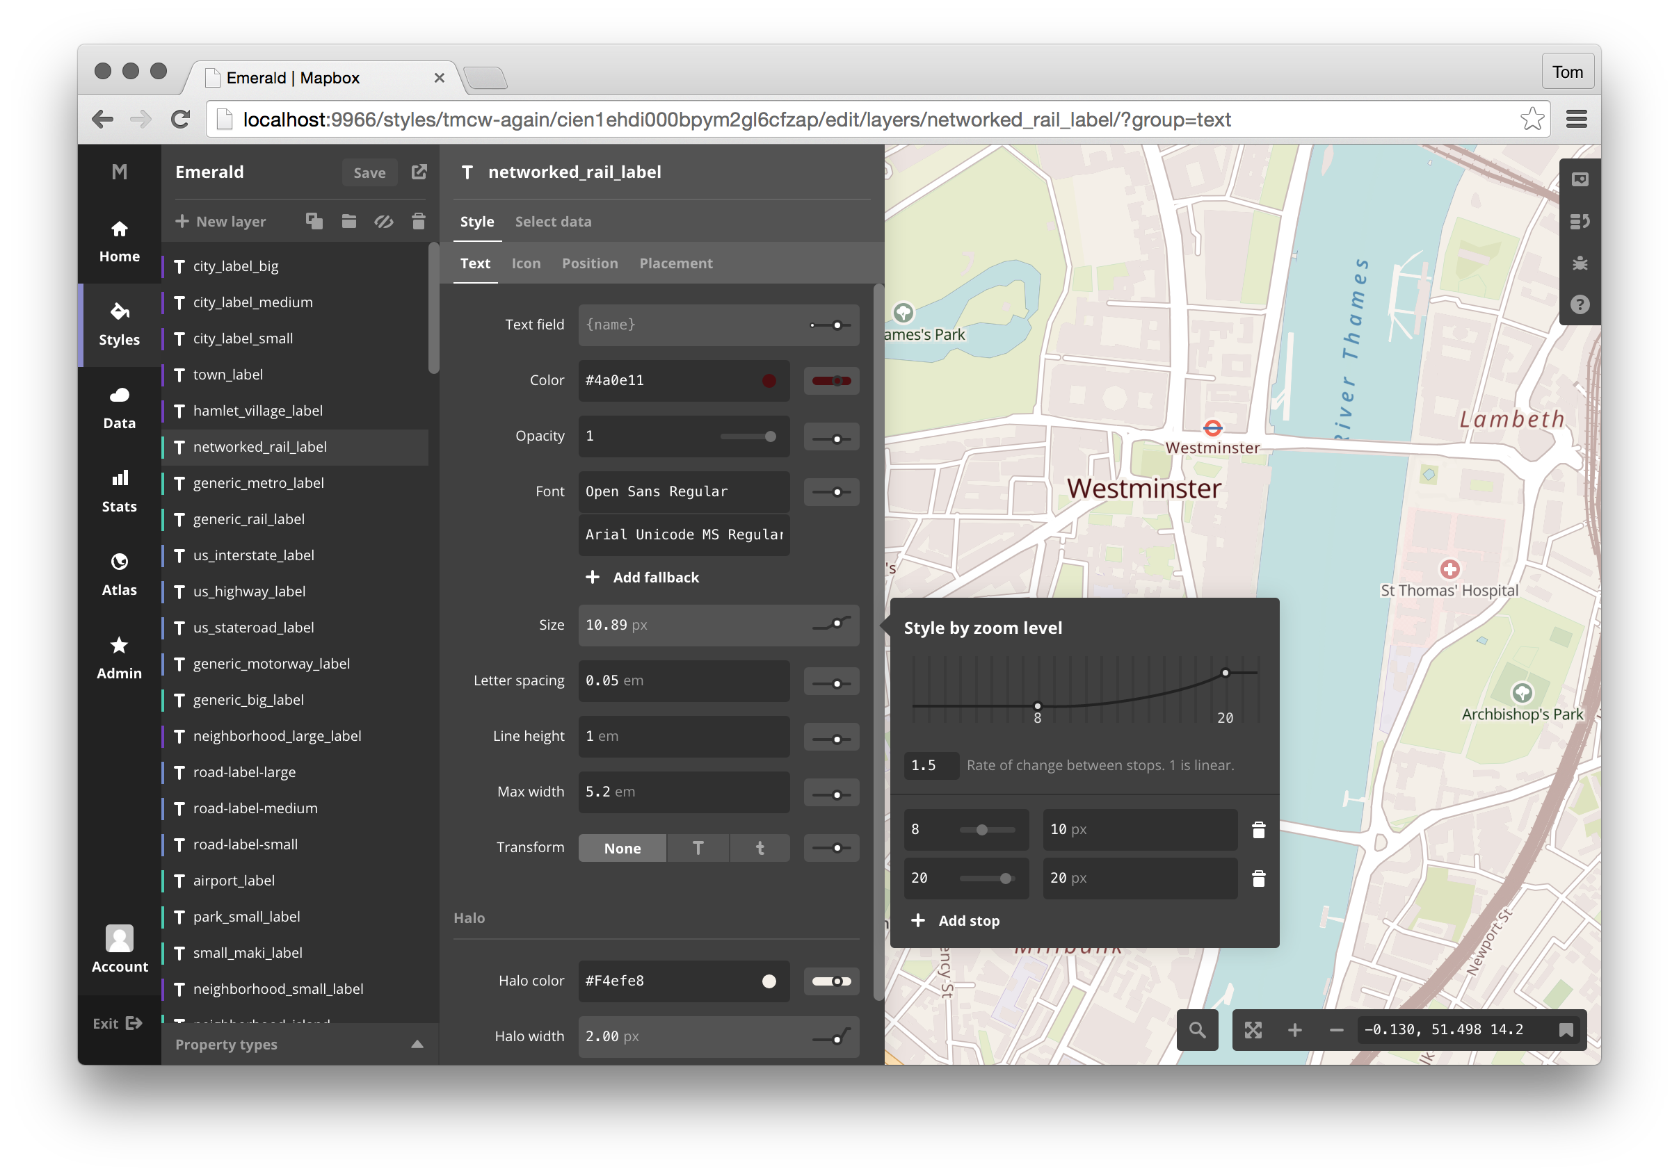Click the fullscreen map icon

tap(1253, 1030)
